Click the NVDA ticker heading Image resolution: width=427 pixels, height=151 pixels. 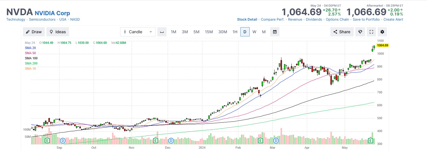click(19, 12)
